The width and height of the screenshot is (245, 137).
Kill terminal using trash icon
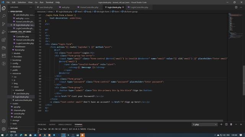pyautogui.click(x=231, y=124)
